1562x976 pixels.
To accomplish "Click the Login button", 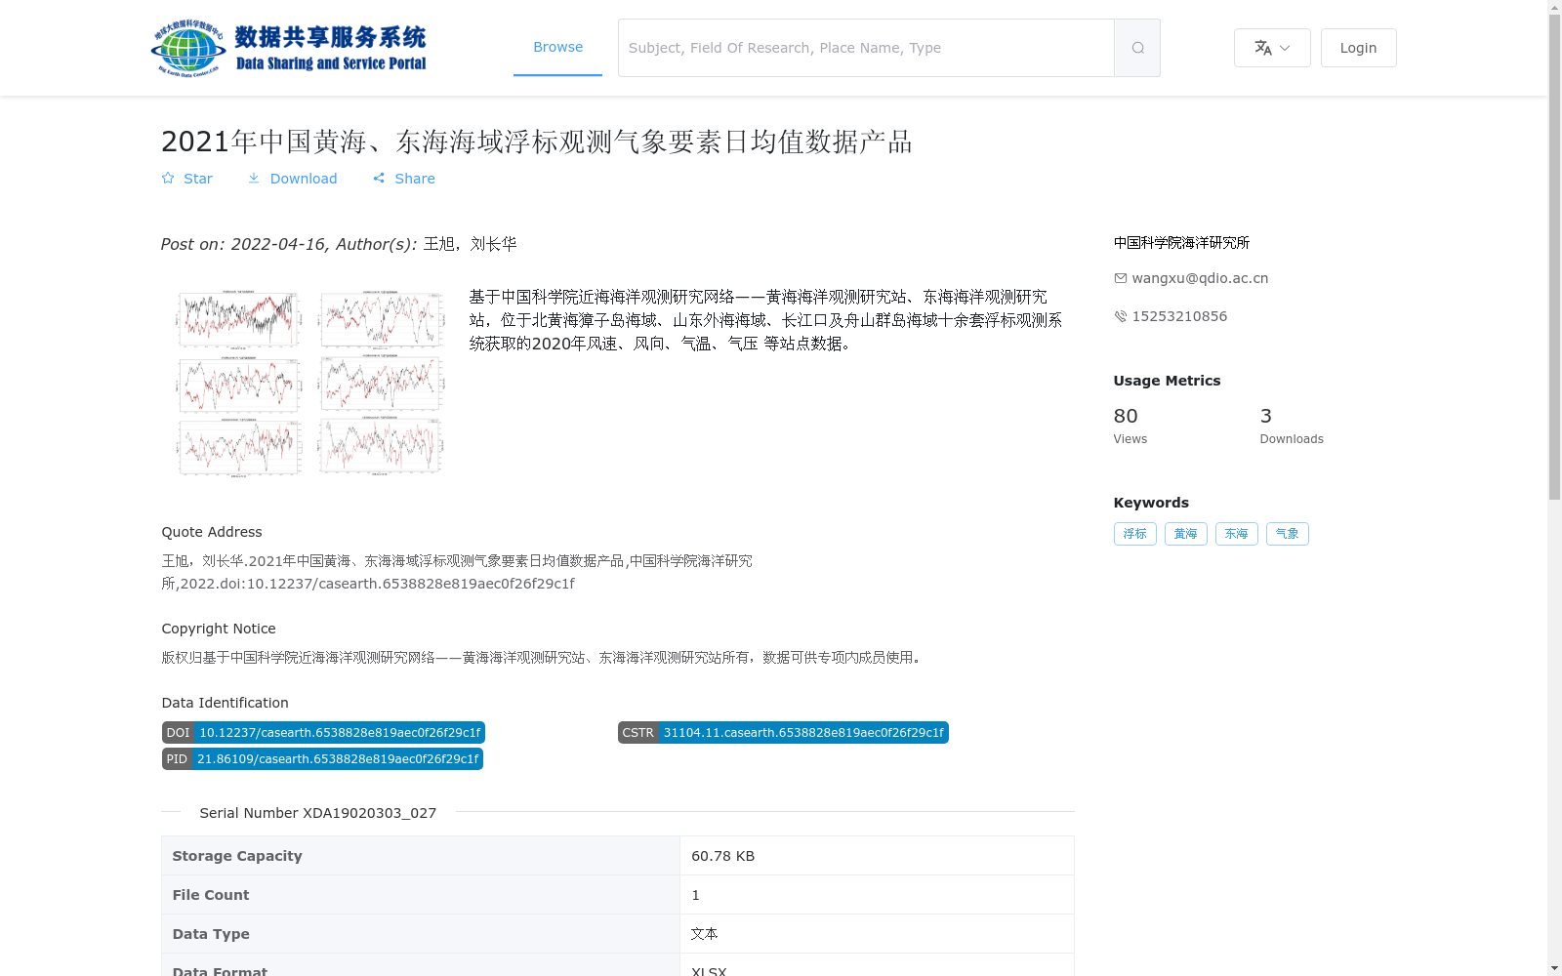I will pos(1358,48).
